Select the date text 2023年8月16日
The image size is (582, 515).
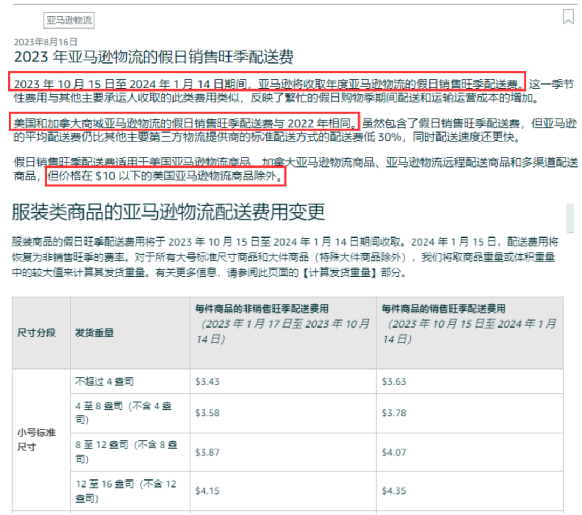coord(45,41)
